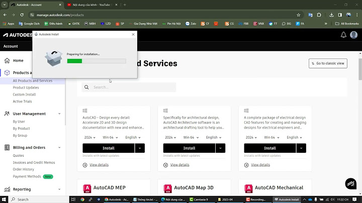Open Chrome three-dot menu

coord(357,15)
